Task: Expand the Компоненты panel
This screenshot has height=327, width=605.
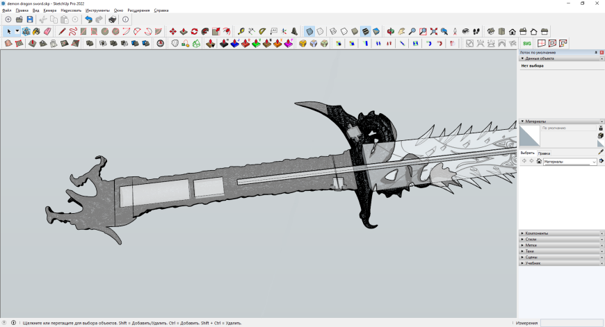Action: (x=536, y=233)
